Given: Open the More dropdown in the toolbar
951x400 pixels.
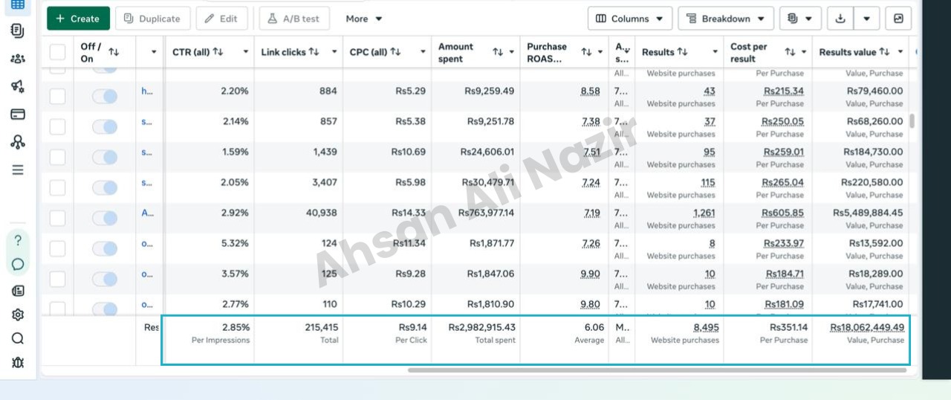Looking at the screenshot, I should [x=364, y=19].
